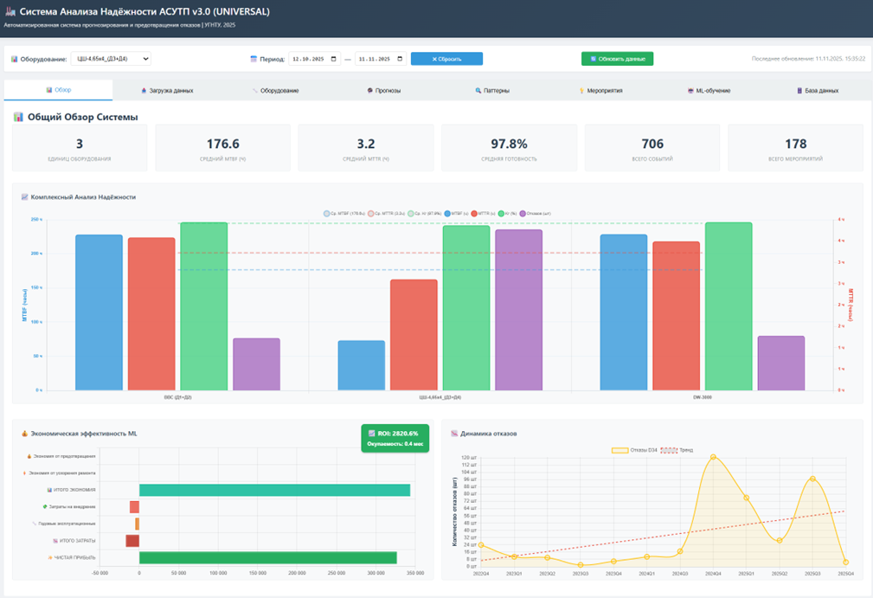Click the calendar icon beside Период label
Screen dimensions: 873x598
point(254,59)
